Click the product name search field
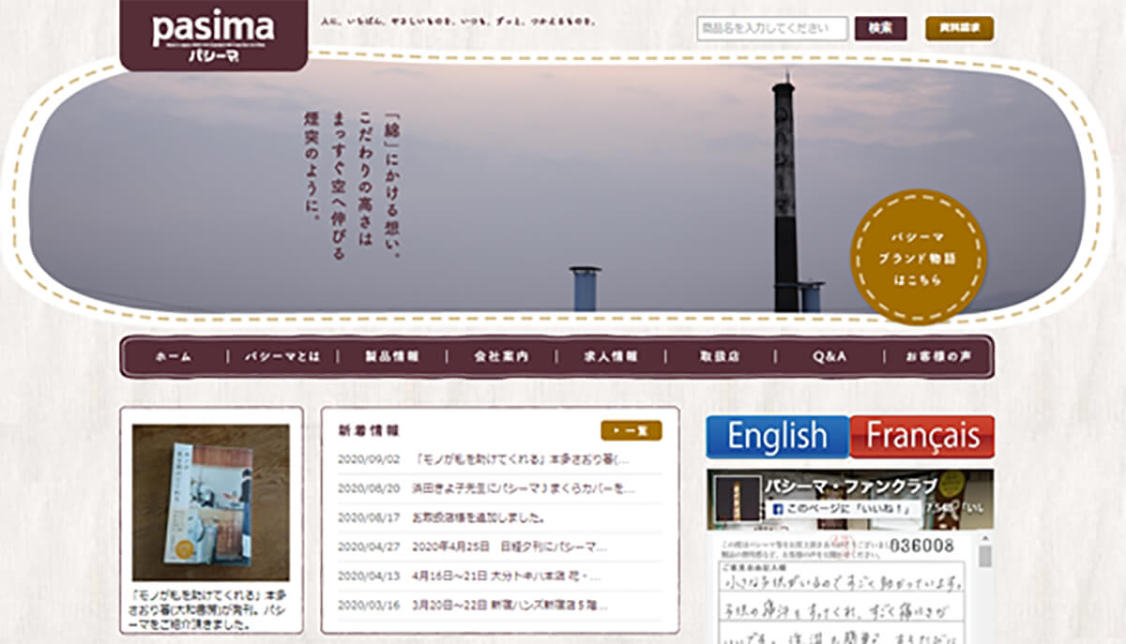1126x644 pixels. tap(772, 28)
